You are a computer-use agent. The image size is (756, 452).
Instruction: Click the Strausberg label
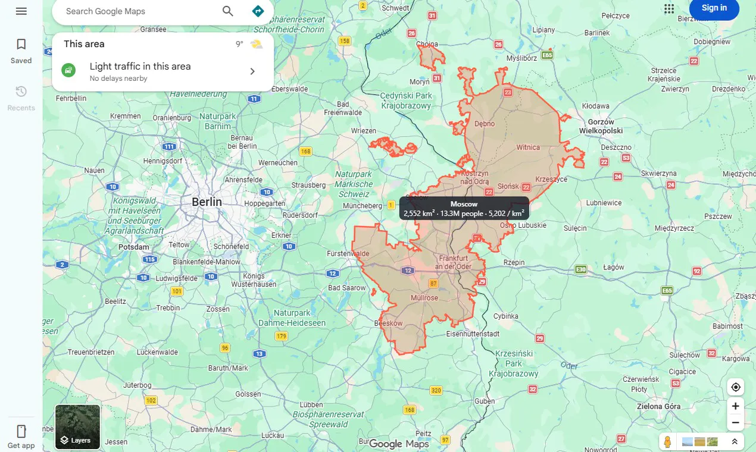tap(309, 185)
